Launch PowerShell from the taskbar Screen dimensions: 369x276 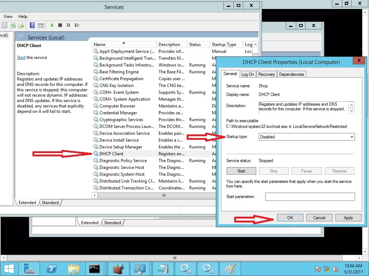point(52,269)
